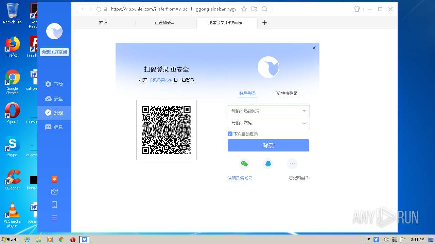Open the skin shirt icon in title bar
The width and height of the screenshot is (435, 244).
tap(357, 9)
